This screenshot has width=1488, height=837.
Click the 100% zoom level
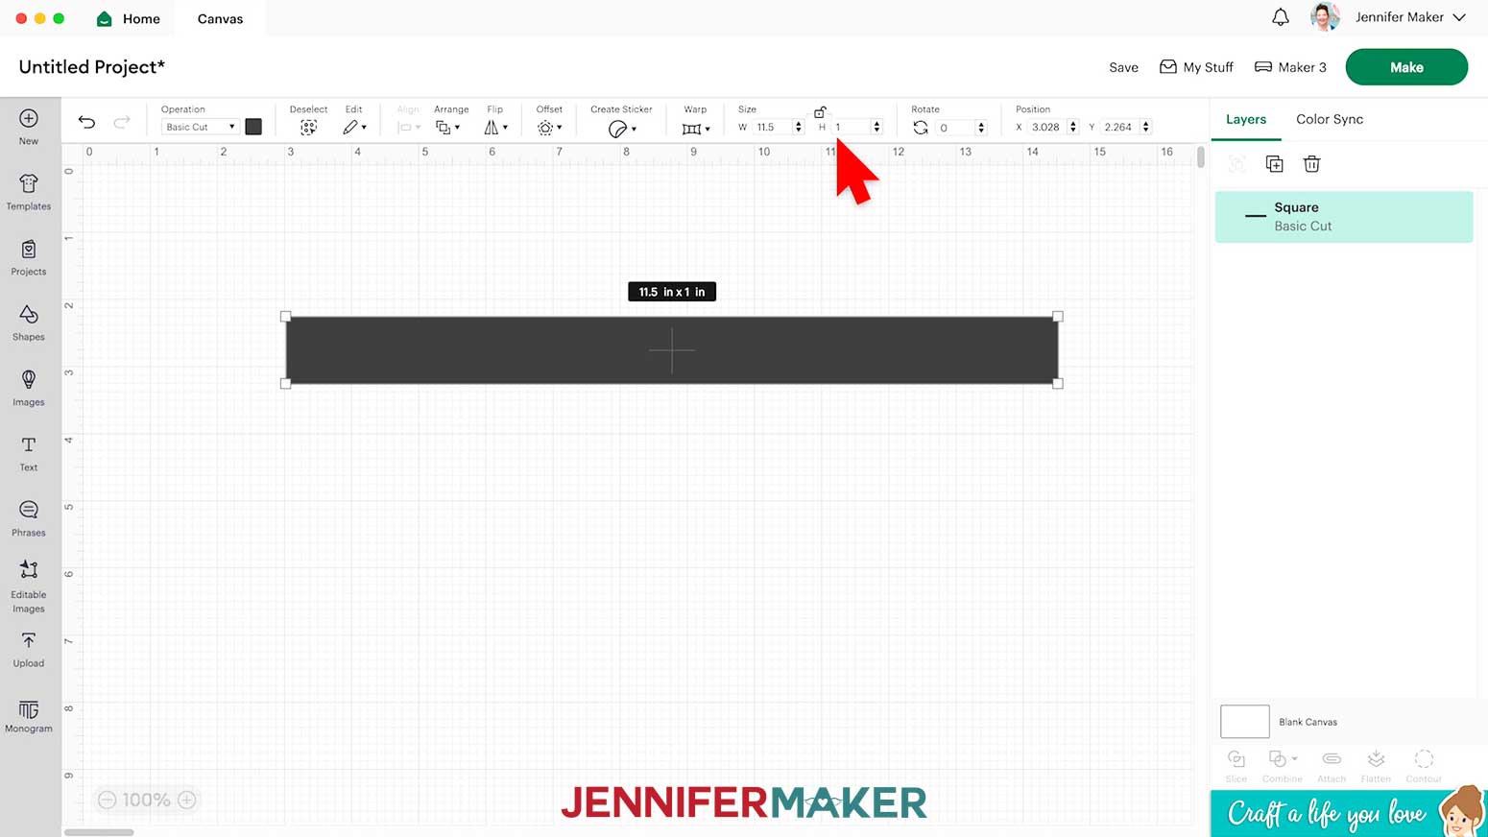pyautogui.click(x=147, y=800)
